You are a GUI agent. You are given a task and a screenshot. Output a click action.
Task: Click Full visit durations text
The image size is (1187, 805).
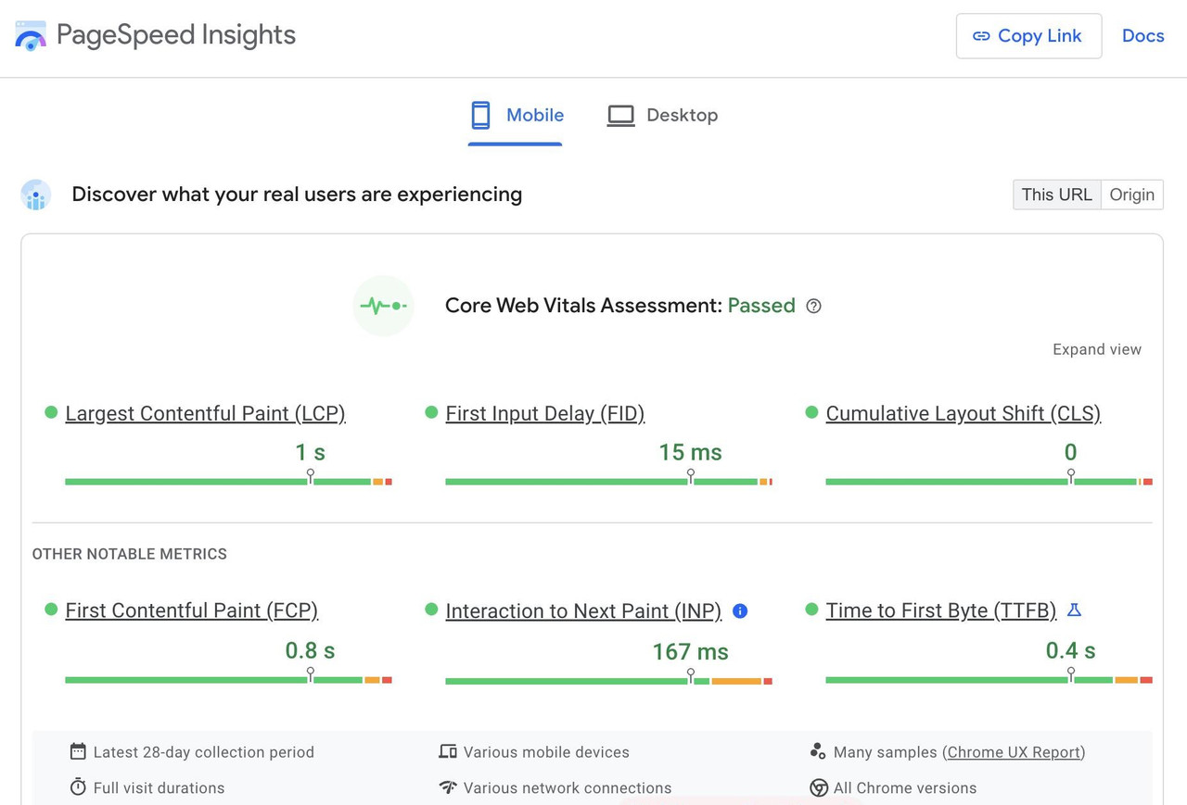[159, 788]
